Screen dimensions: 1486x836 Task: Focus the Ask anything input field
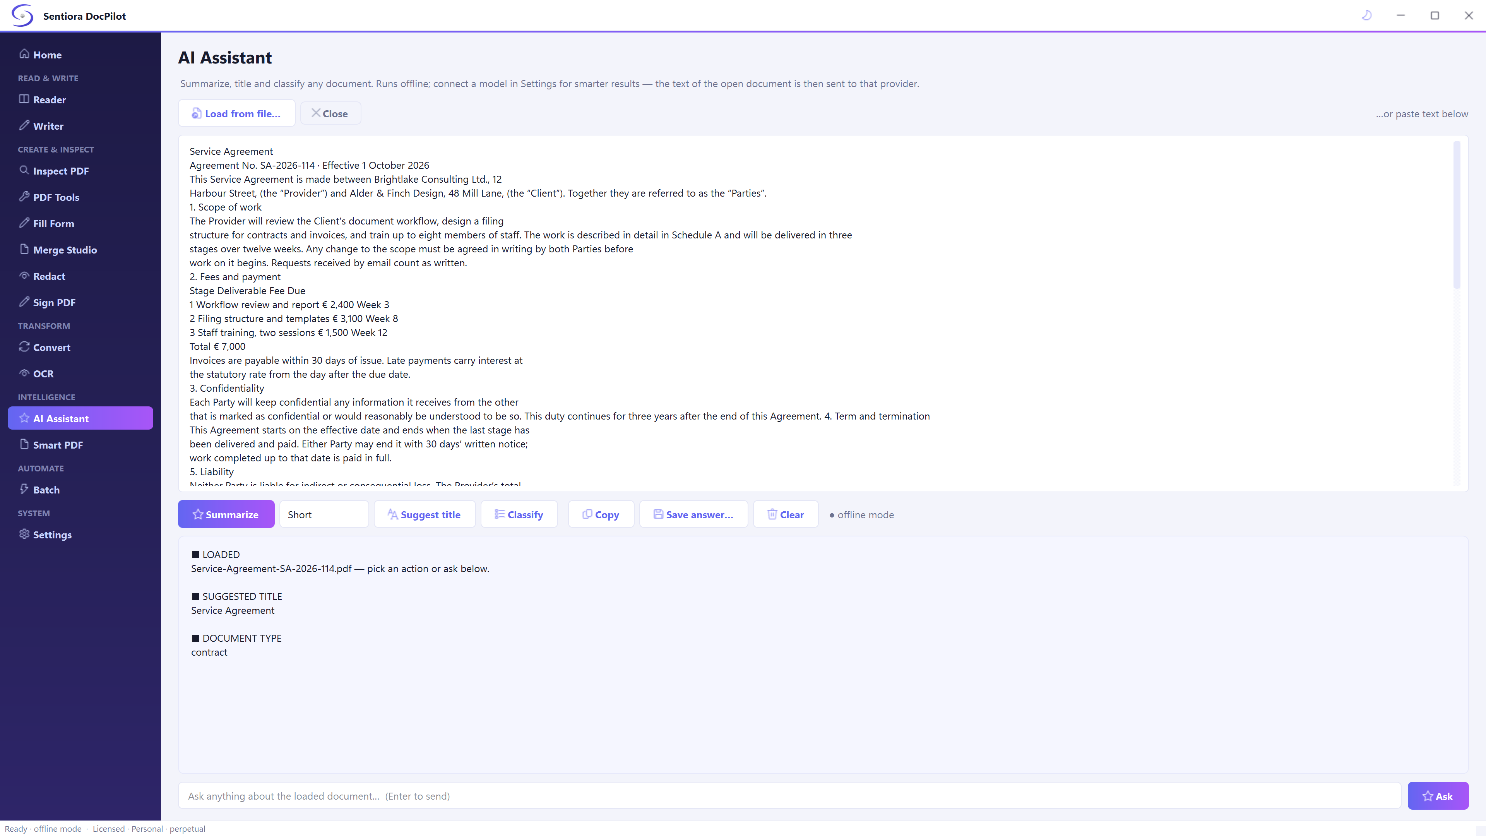(x=790, y=796)
